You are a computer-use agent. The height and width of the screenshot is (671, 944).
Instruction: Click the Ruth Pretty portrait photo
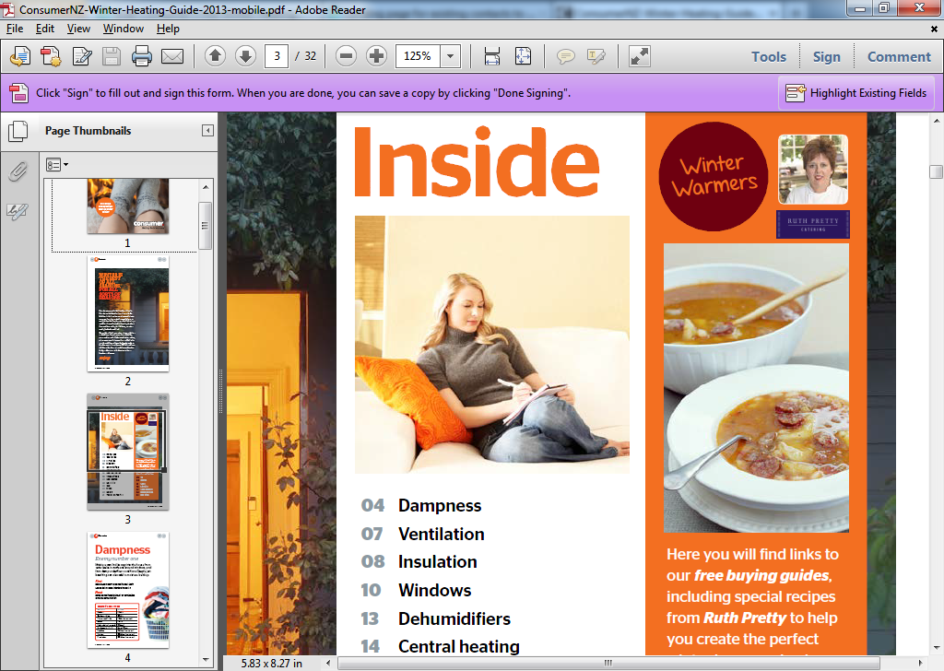tap(813, 169)
